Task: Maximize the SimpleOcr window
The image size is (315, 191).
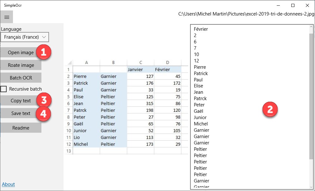Action: 293,5
